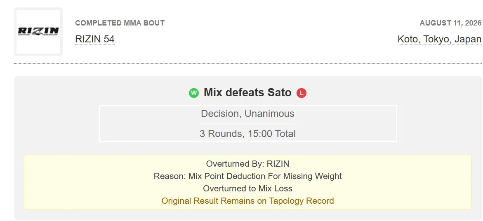This screenshot has width=483, height=221.
Task: Click the green W winner badge
Action: click(x=194, y=93)
